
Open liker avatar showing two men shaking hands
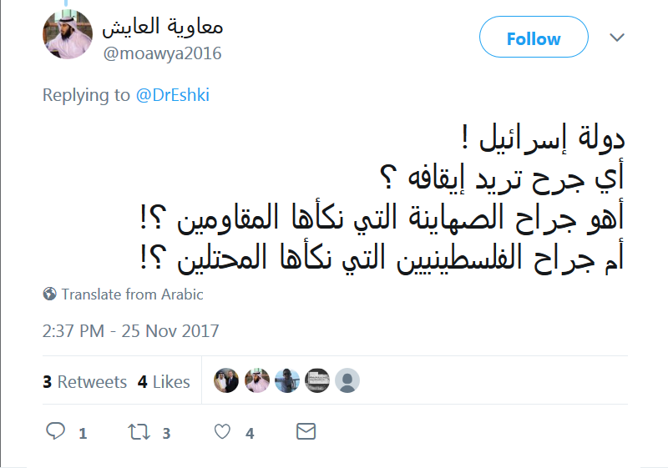227,381
